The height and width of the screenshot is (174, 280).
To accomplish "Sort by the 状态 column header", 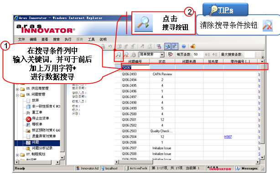I will [162, 61].
